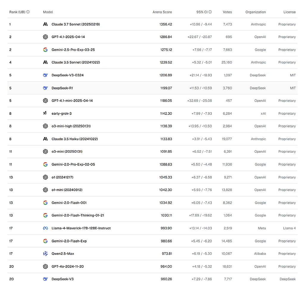Click the Anthropic logo beside Claude 3.7 Sonnet
This screenshot has height=285, width=305.
(x=45, y=24)
